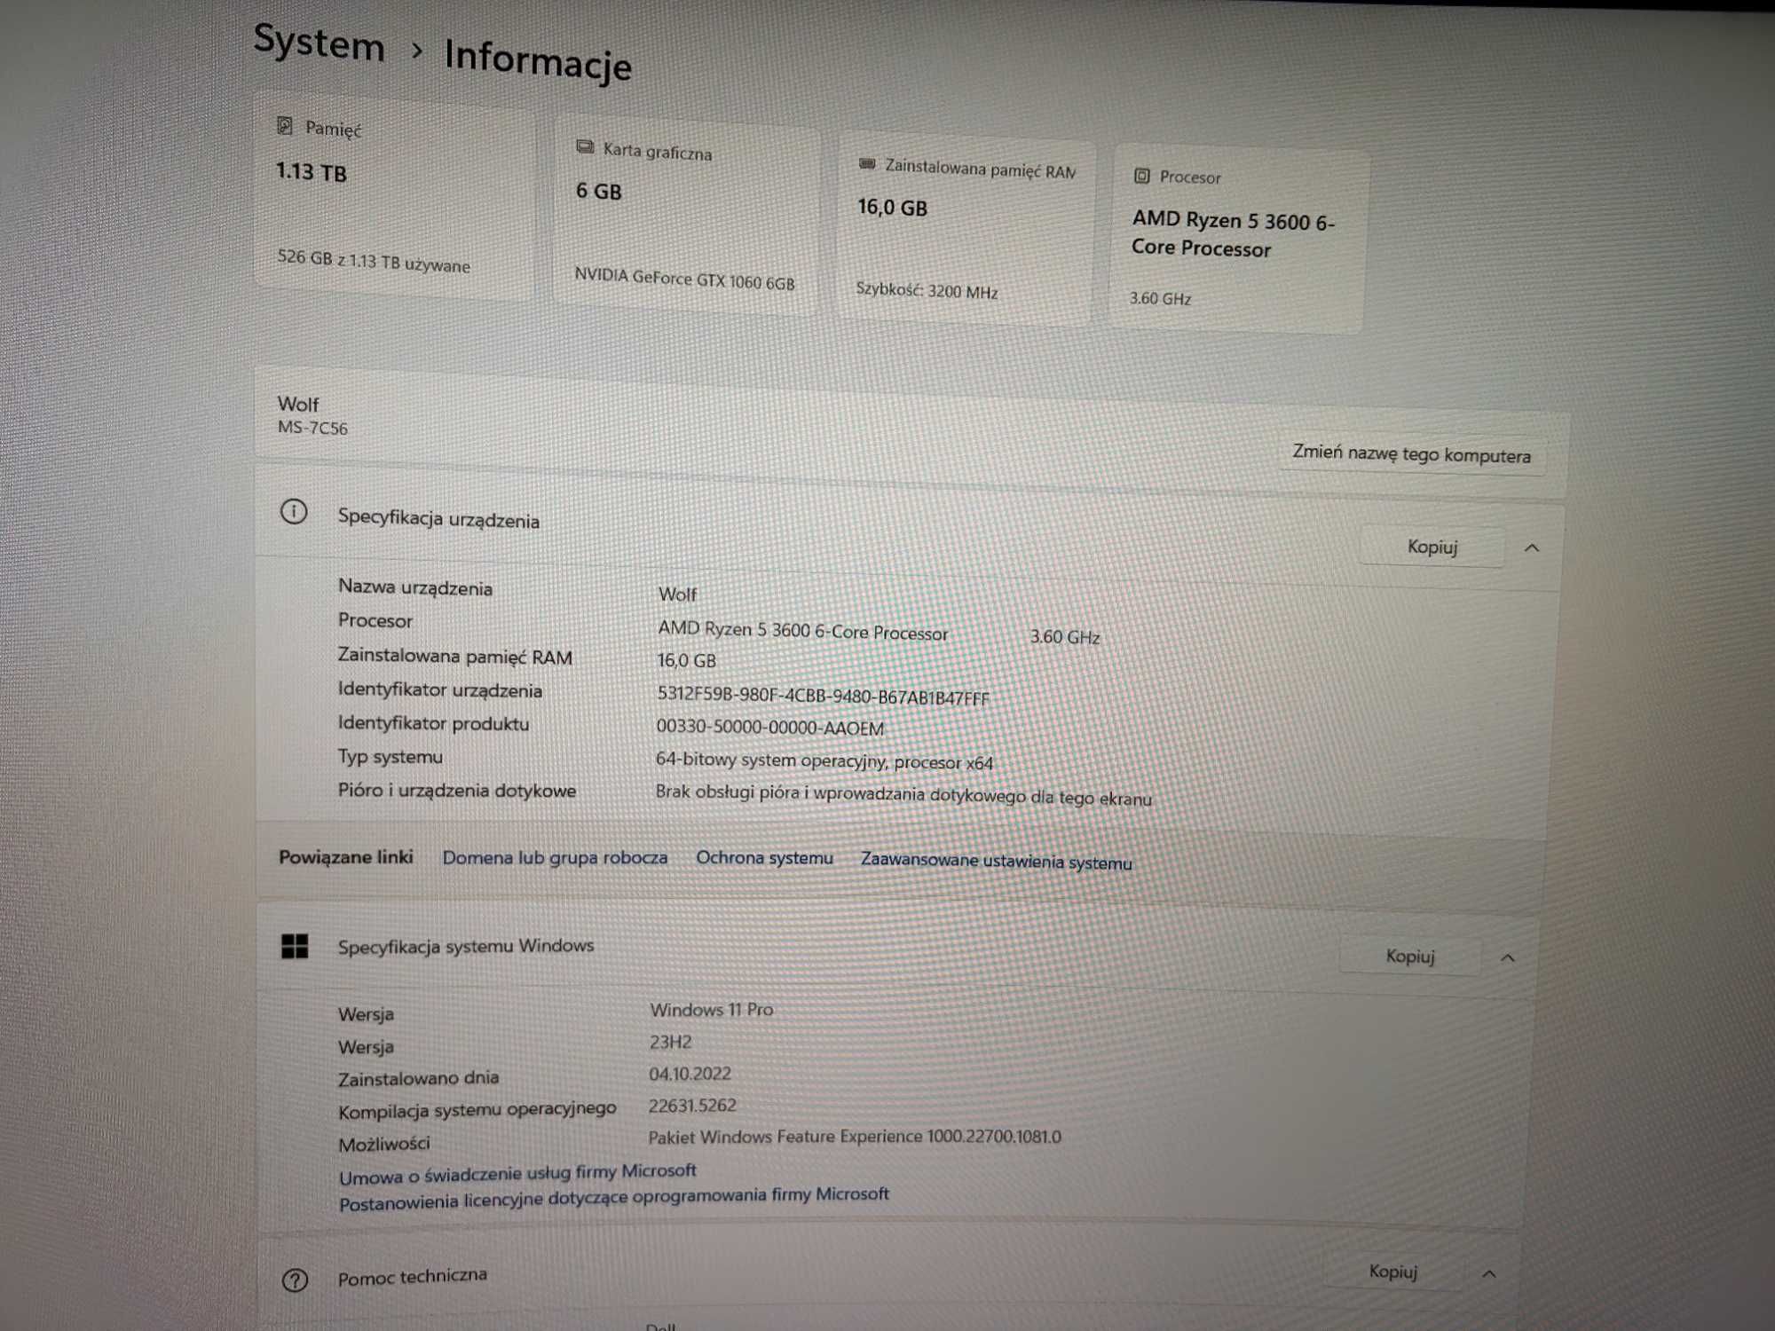1775x1331 pixels.
Task: Click the Pakiet Windows Feature Experience value
Action: coord(855,1137)
